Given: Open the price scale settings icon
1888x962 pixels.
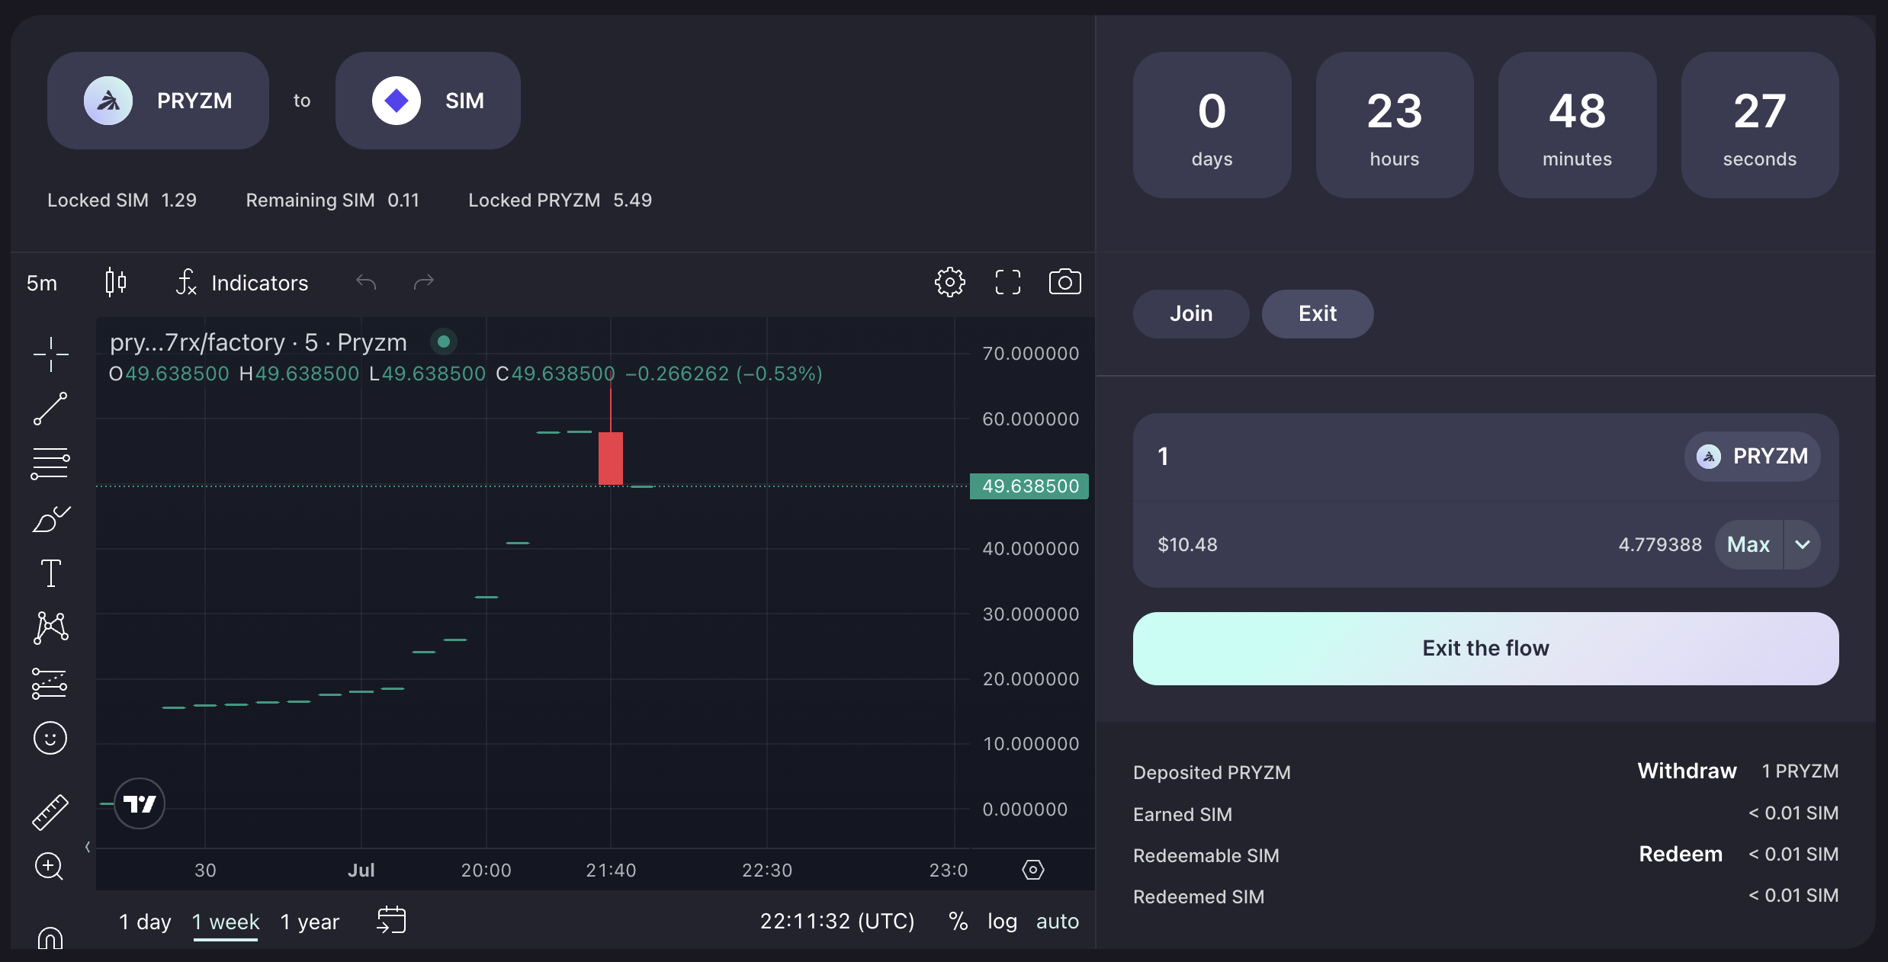Looking at the screenshot, I should pos(1033,870).
